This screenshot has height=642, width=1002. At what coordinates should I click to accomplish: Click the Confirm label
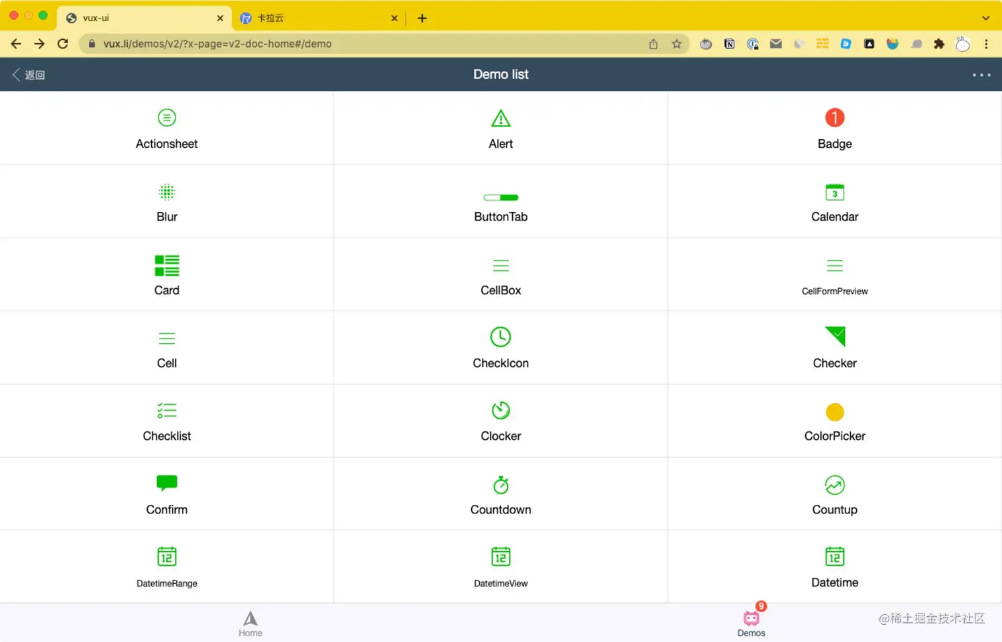[x=167, y=509]
